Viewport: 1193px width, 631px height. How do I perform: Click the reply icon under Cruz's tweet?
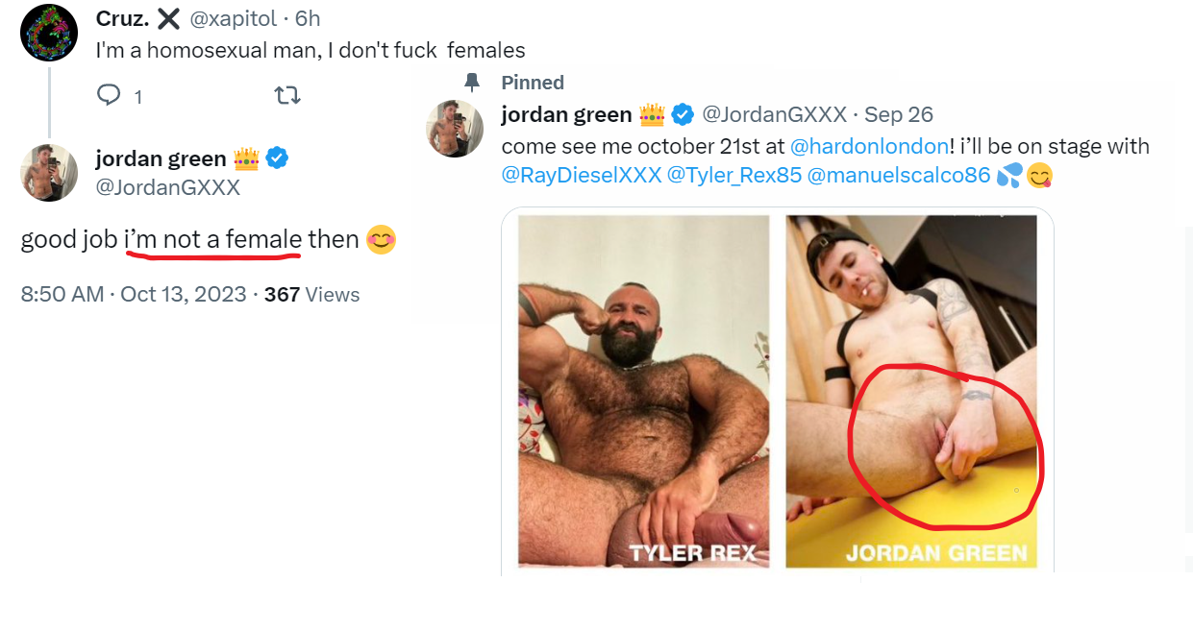pyautogui.click(x=109, y=95)
